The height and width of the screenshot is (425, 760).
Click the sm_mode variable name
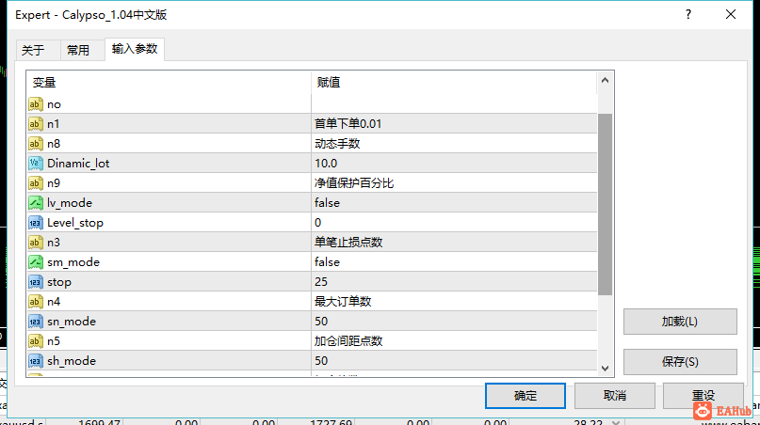[73, 262]
